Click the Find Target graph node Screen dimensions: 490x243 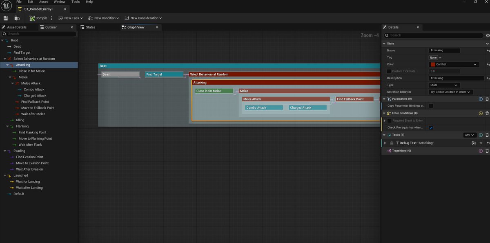[x=164, y=74]
